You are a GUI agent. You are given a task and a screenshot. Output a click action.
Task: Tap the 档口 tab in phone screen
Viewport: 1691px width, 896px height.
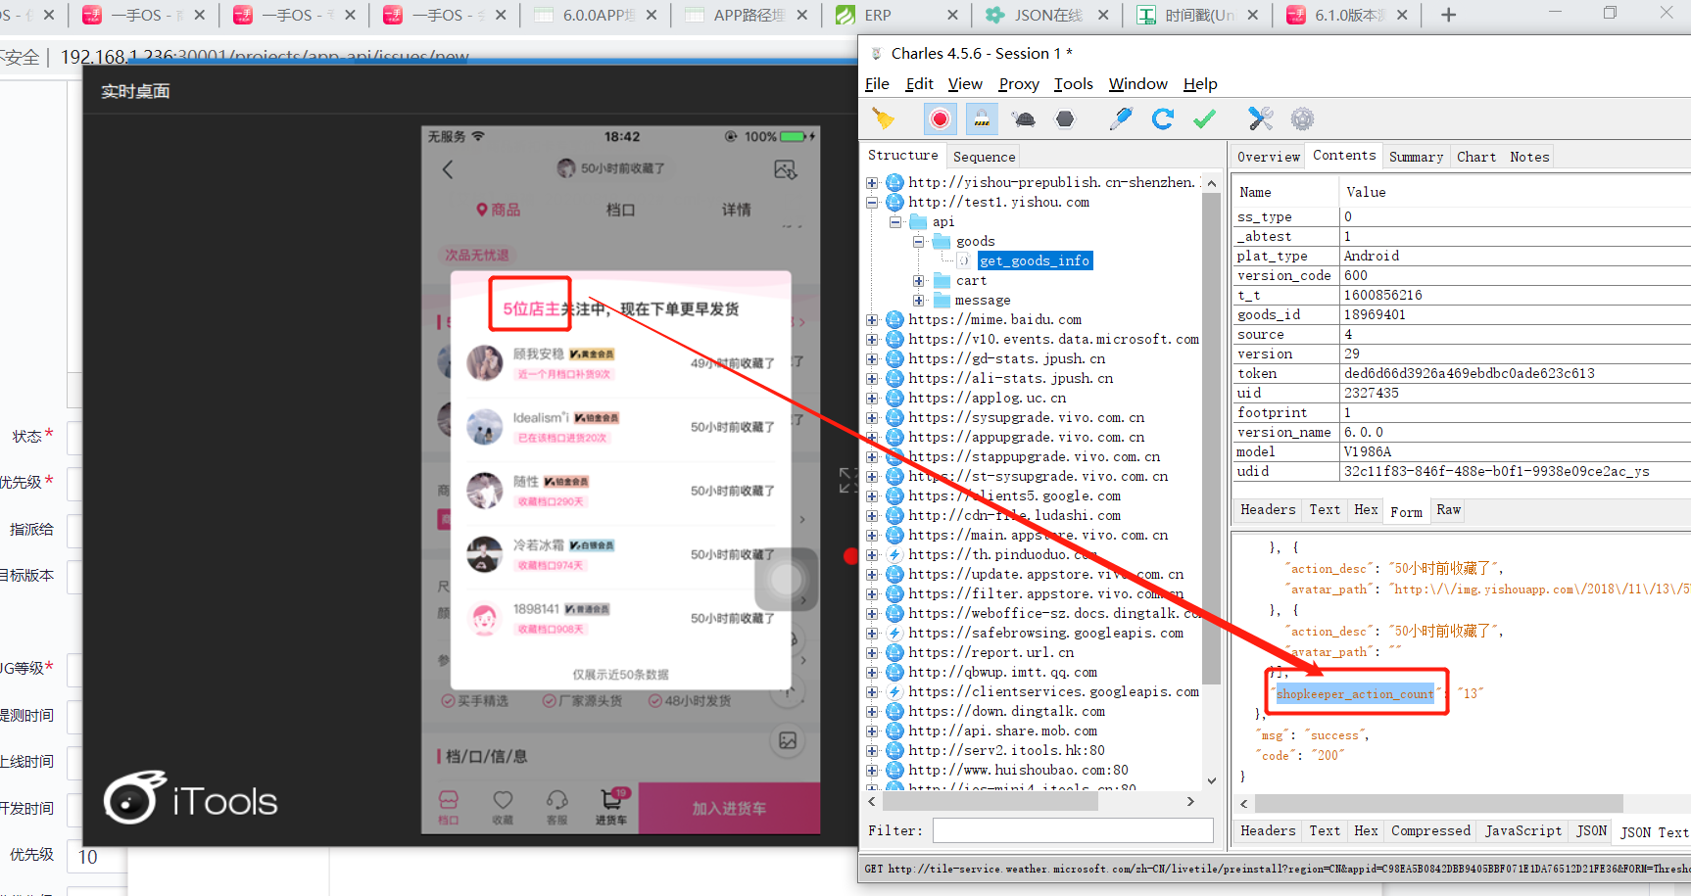(620, 210)
